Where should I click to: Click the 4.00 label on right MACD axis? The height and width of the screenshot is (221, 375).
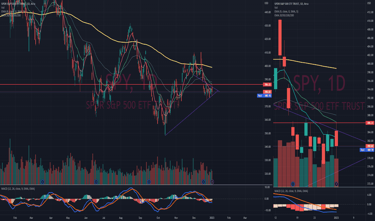369,195
